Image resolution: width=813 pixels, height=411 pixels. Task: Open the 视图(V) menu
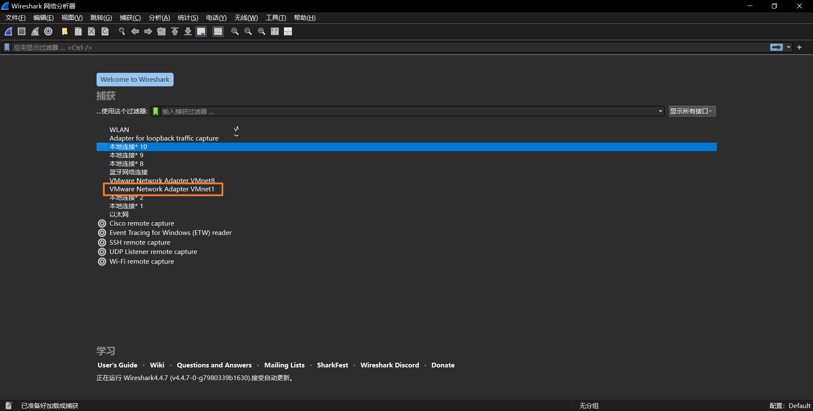click(72, 18)
